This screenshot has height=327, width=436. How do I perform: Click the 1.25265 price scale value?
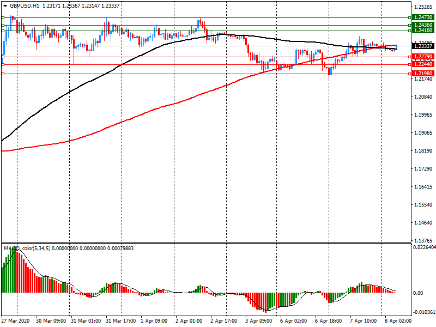tap(423, 7)
